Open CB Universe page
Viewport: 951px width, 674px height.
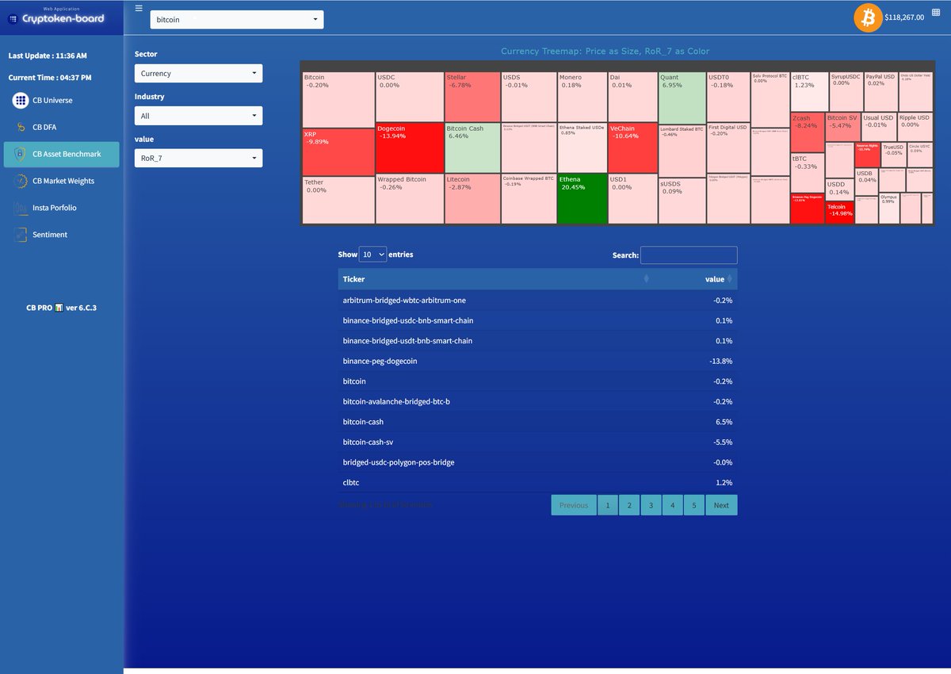click(x=62, y=101)
